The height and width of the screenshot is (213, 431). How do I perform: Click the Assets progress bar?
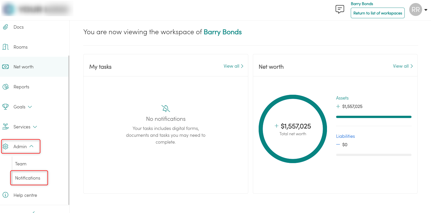pos(374,117)
